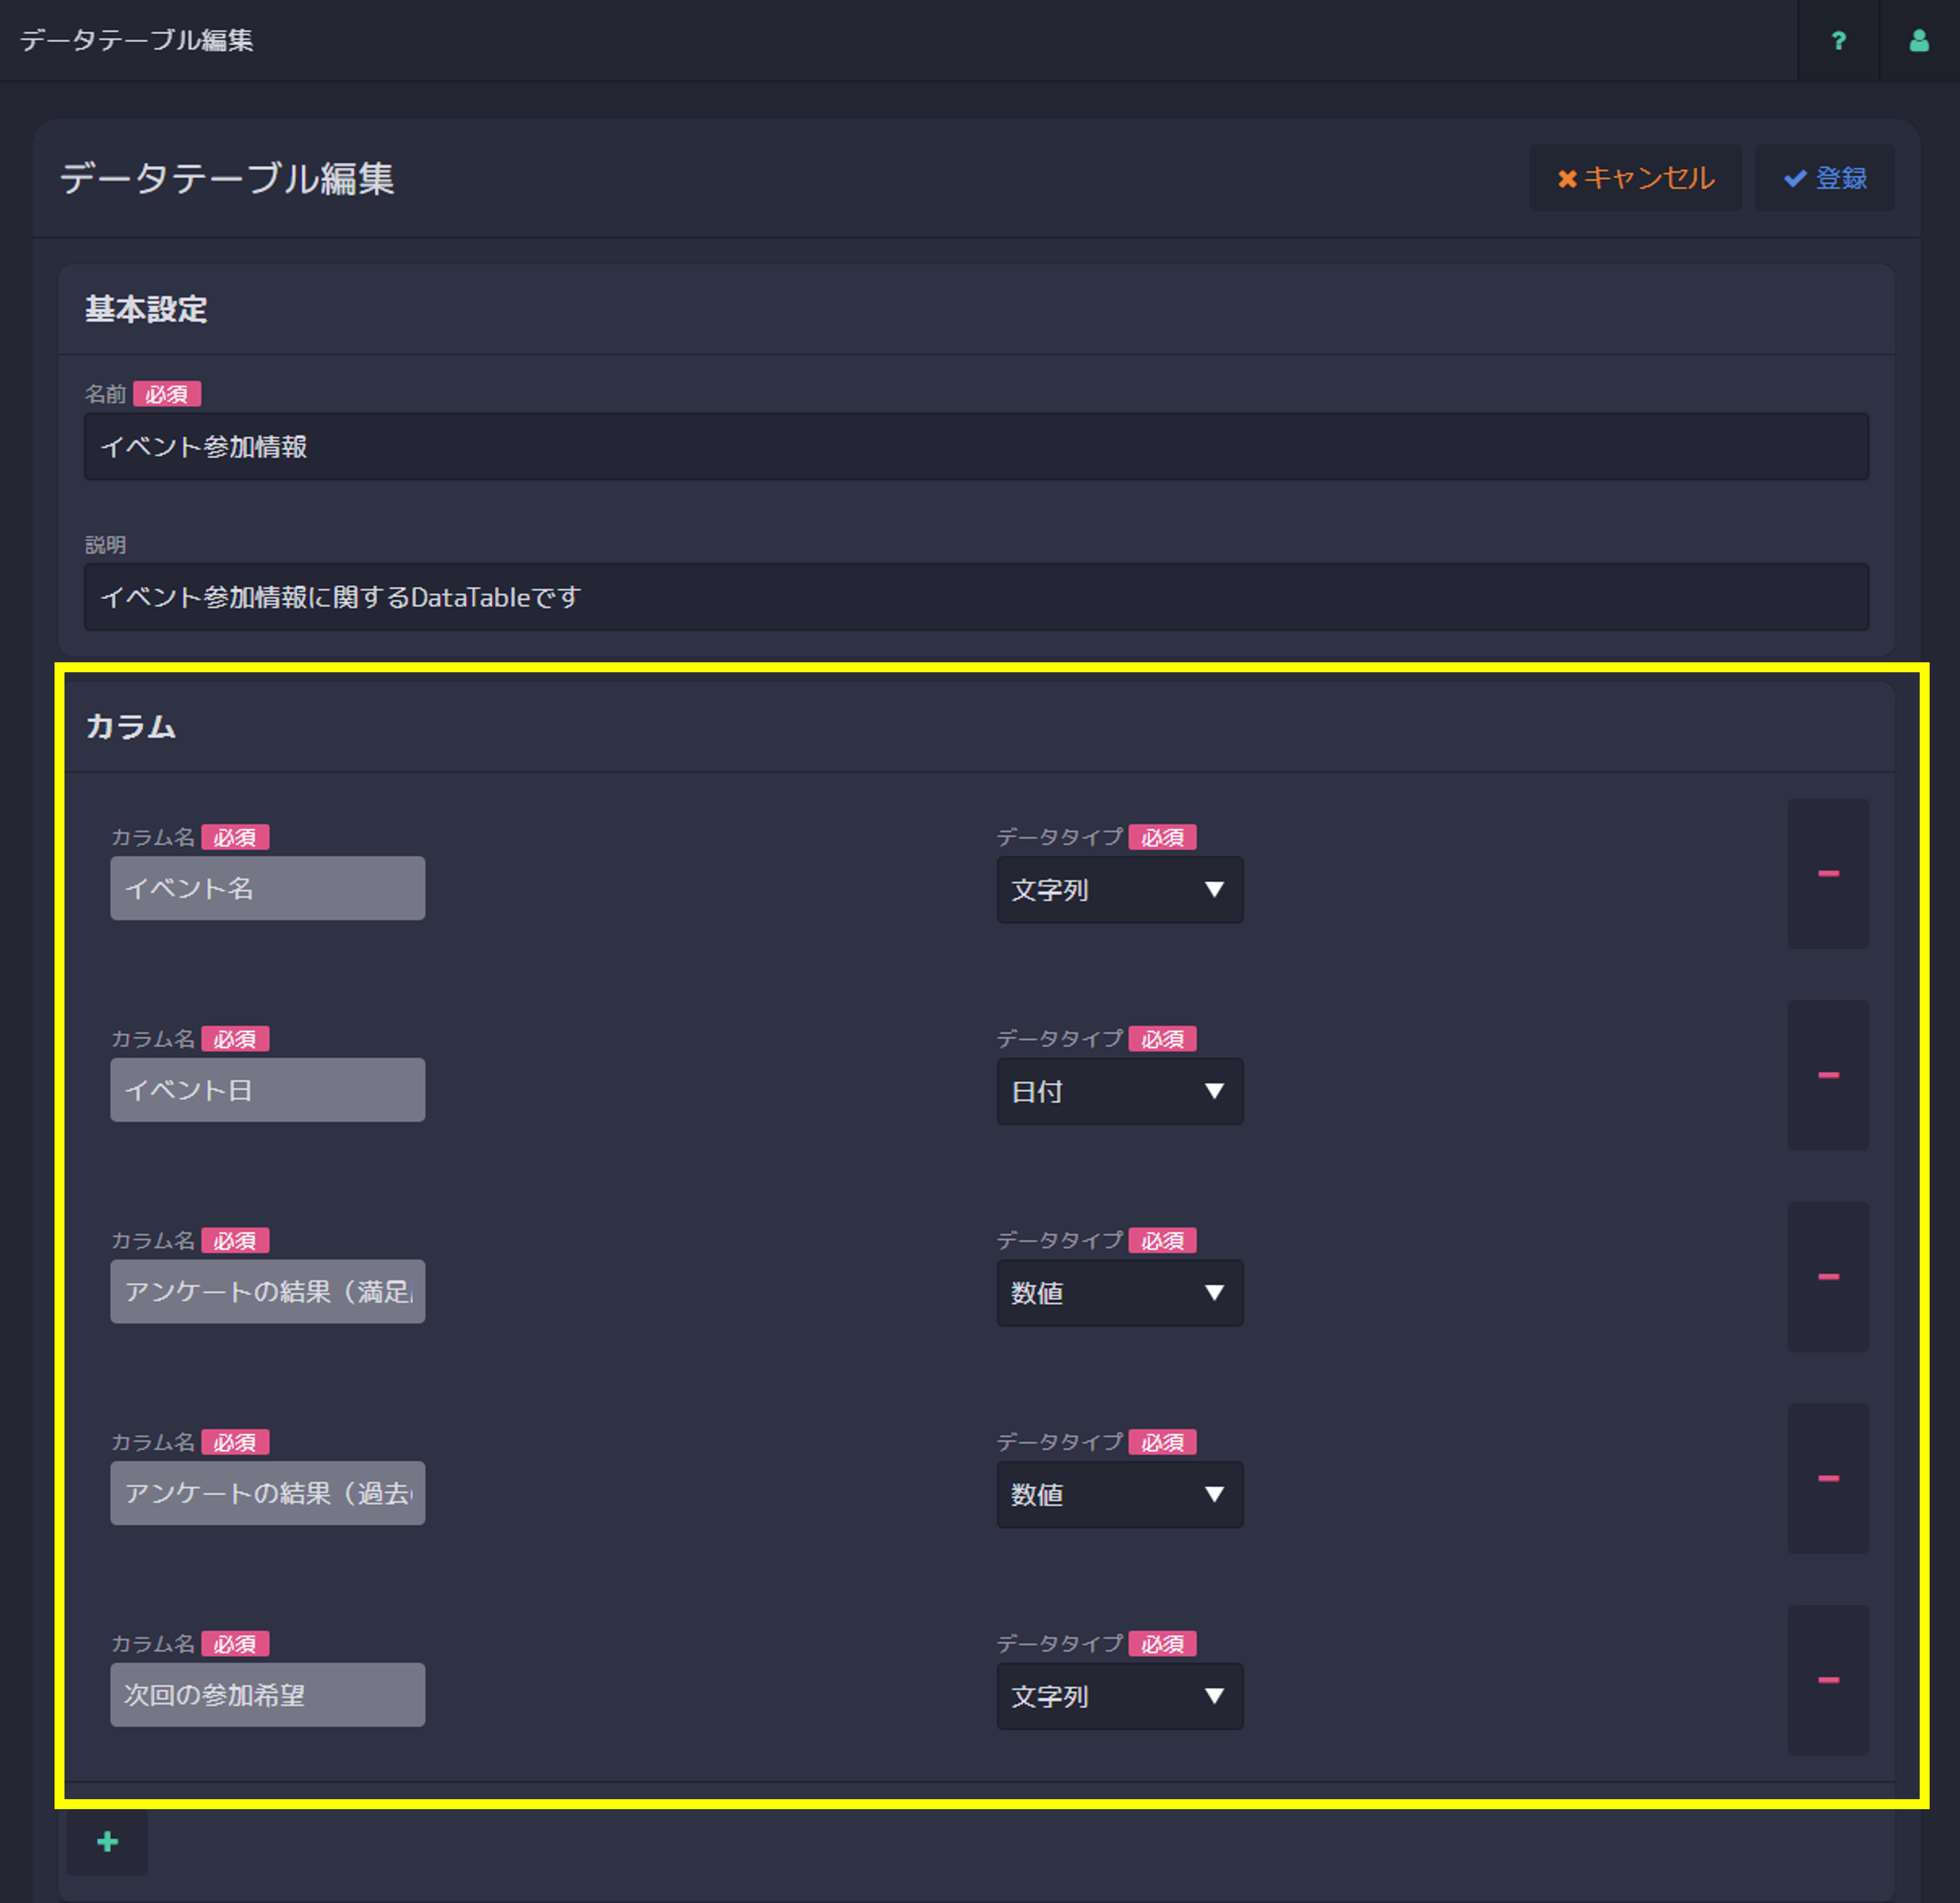Screen dimensions: 1960x1903
Task: Click the カラム section heading
Action: point(131,727)
